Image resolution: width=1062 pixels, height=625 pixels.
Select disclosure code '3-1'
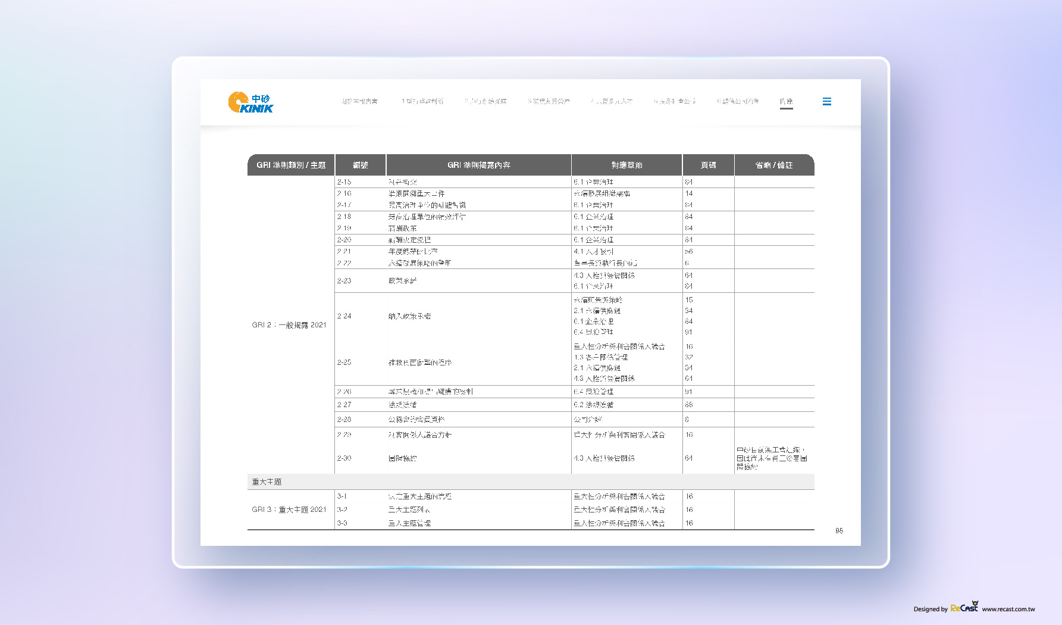(x=342, y=496)
